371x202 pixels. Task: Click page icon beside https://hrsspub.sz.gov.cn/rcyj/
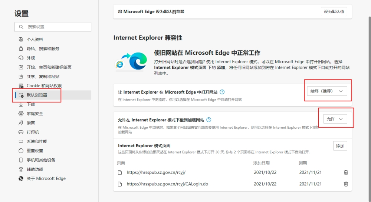pos(120,172)
